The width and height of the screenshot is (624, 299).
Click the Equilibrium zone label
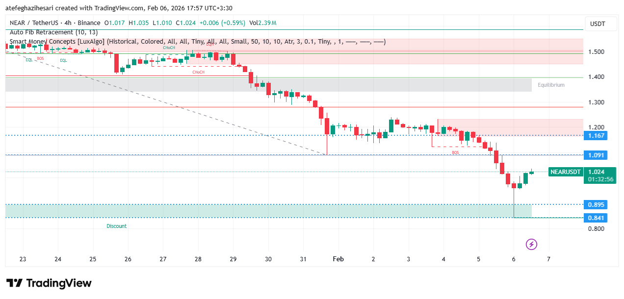pyautogui.click(x=550, y=85)
